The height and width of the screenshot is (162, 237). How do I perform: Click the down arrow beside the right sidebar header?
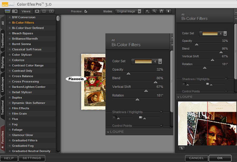[235, 19]
